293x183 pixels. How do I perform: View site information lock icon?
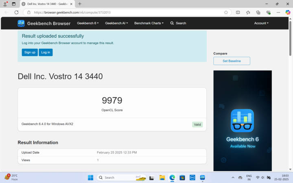tap(29, 12)
